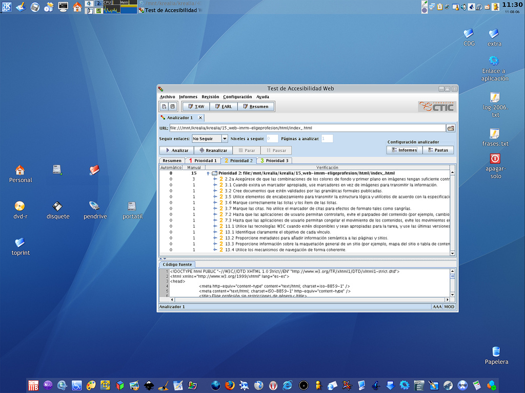The width and height of the screenshot is (525, 393).
Task: Expand checkpoint 3.1 marcador apropiado
Action: pos(215,185)
